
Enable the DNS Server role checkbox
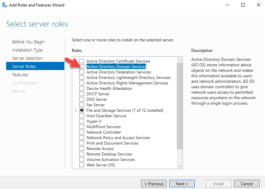point(82,99)
